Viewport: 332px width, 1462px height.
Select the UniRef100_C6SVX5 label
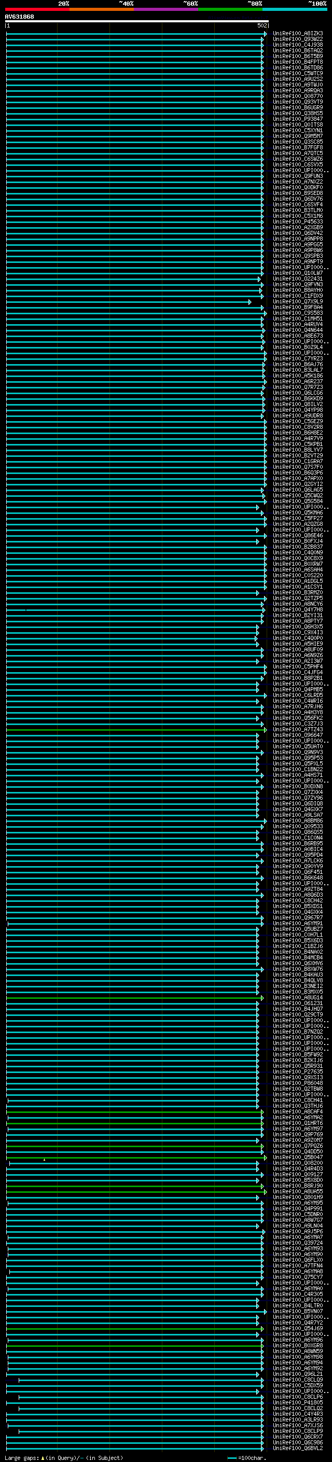[x=297, y=164]
